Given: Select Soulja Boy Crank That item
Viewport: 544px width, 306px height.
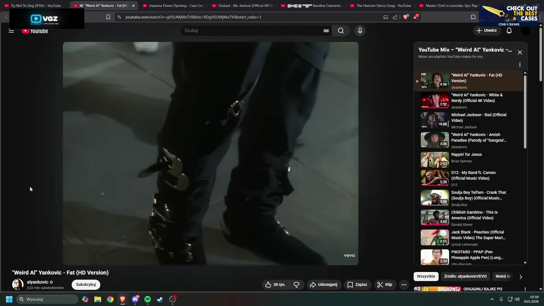Looking at the screenshot, I should [x=468, y=198].
